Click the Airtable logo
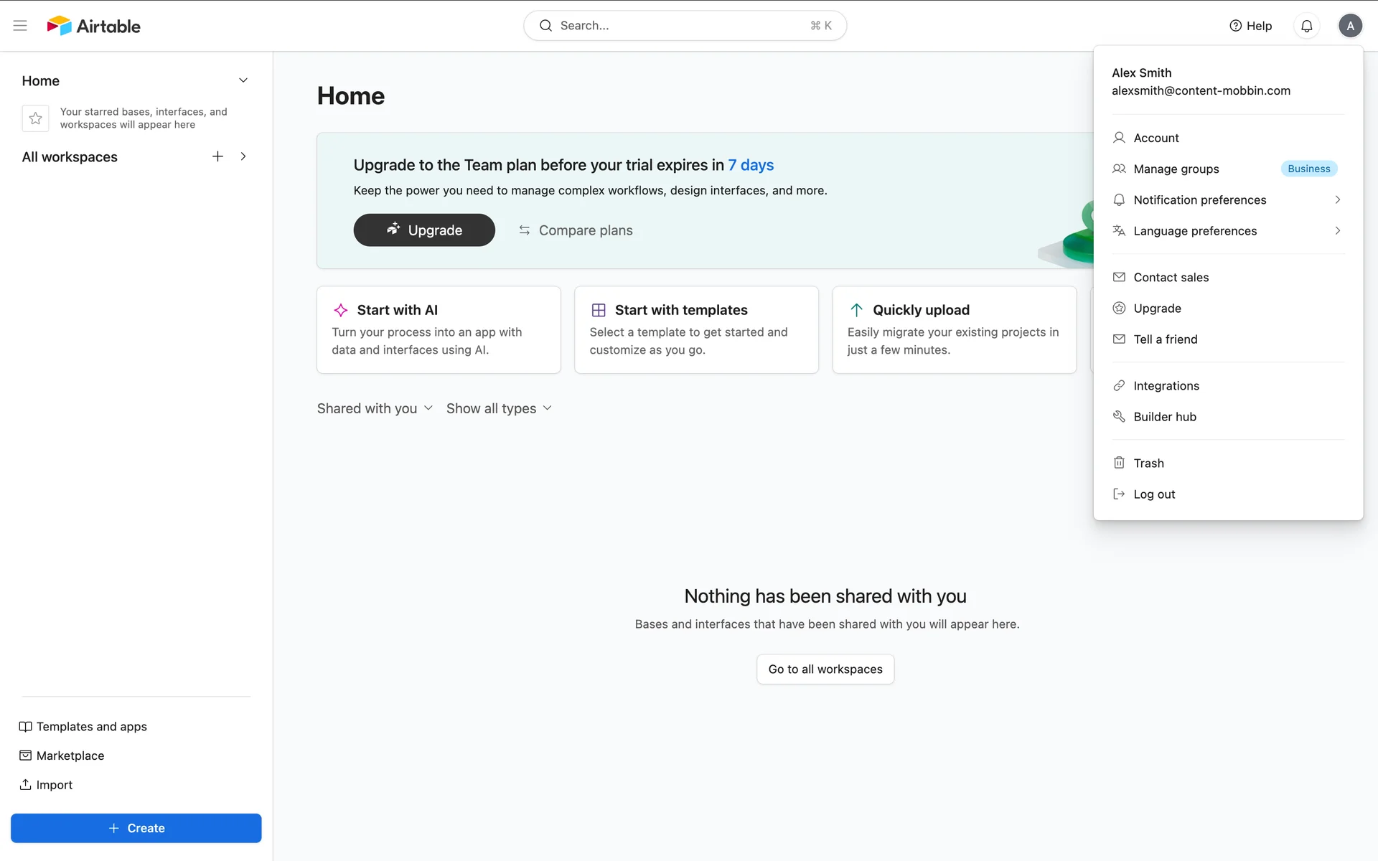Viewport: 1378px width, 861px height. click(94, 26)
